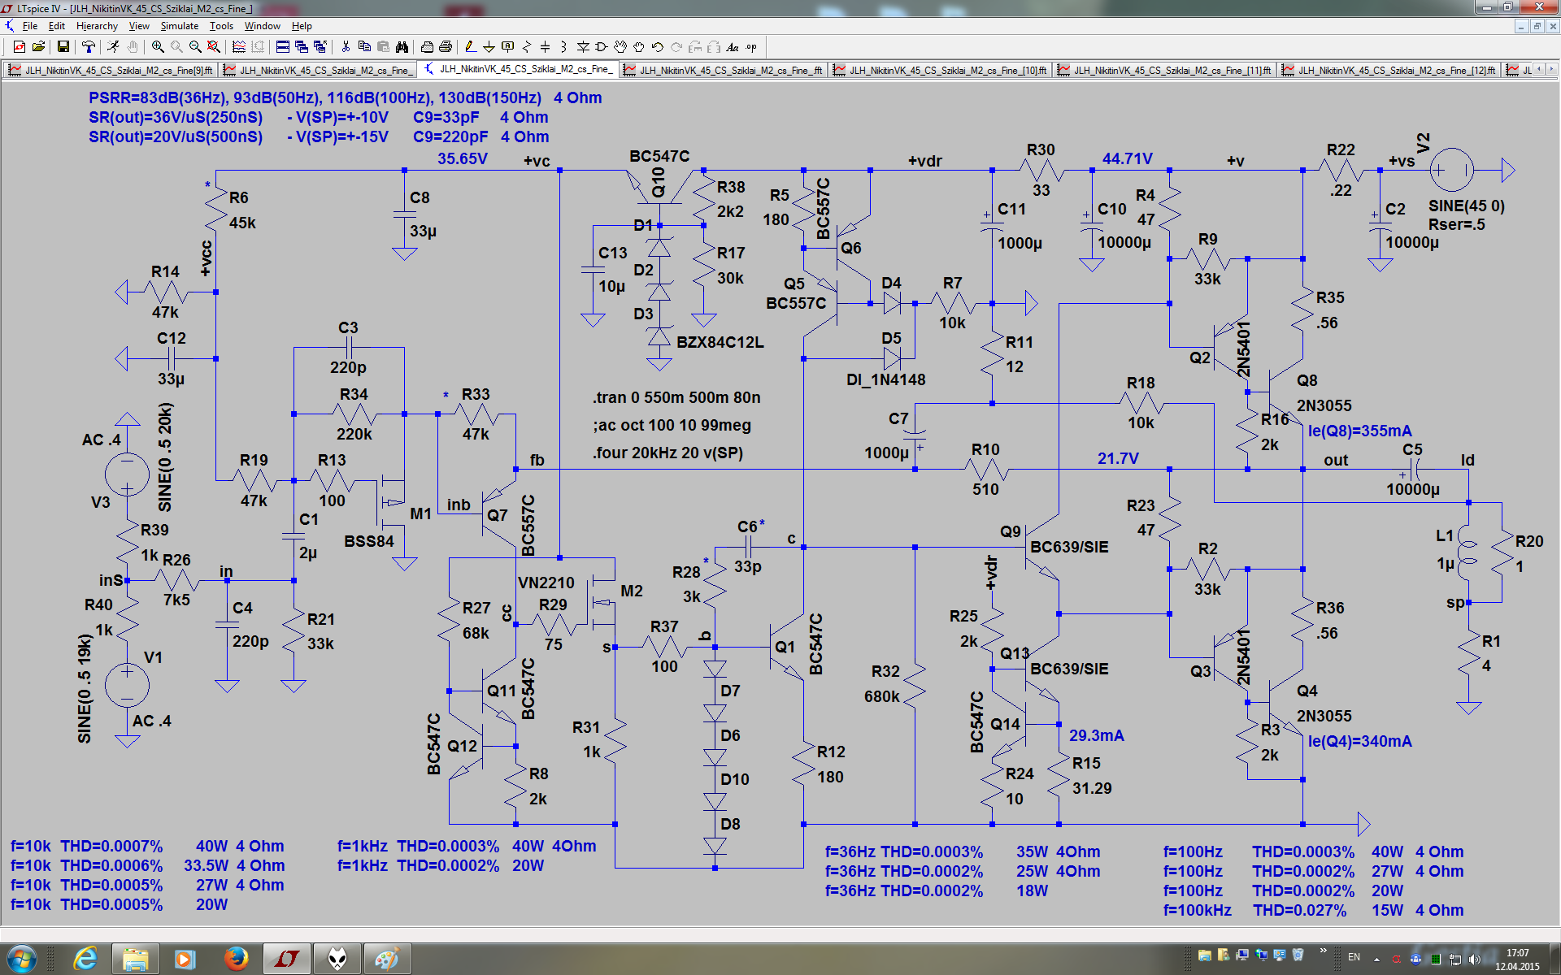Place a Ground symbol

click(x=489, y=47)
